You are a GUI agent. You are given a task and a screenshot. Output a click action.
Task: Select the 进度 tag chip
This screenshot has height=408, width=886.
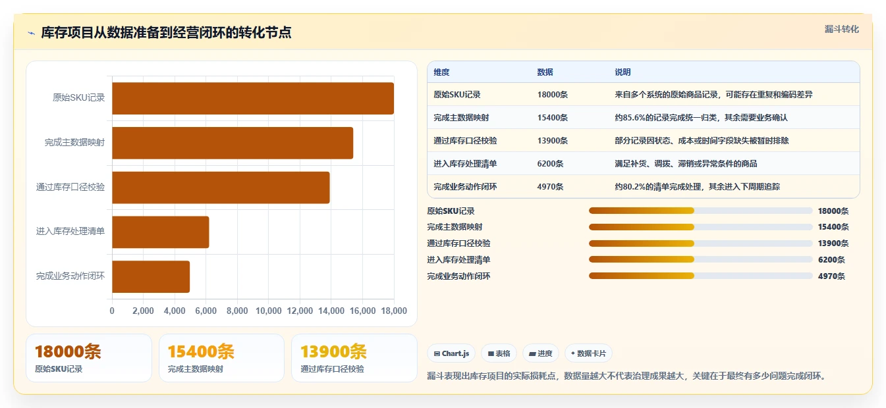tap(541, 353)
